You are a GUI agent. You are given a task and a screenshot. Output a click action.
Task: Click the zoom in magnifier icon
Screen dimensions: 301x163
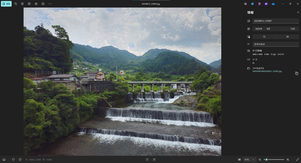tap(288, 159)
